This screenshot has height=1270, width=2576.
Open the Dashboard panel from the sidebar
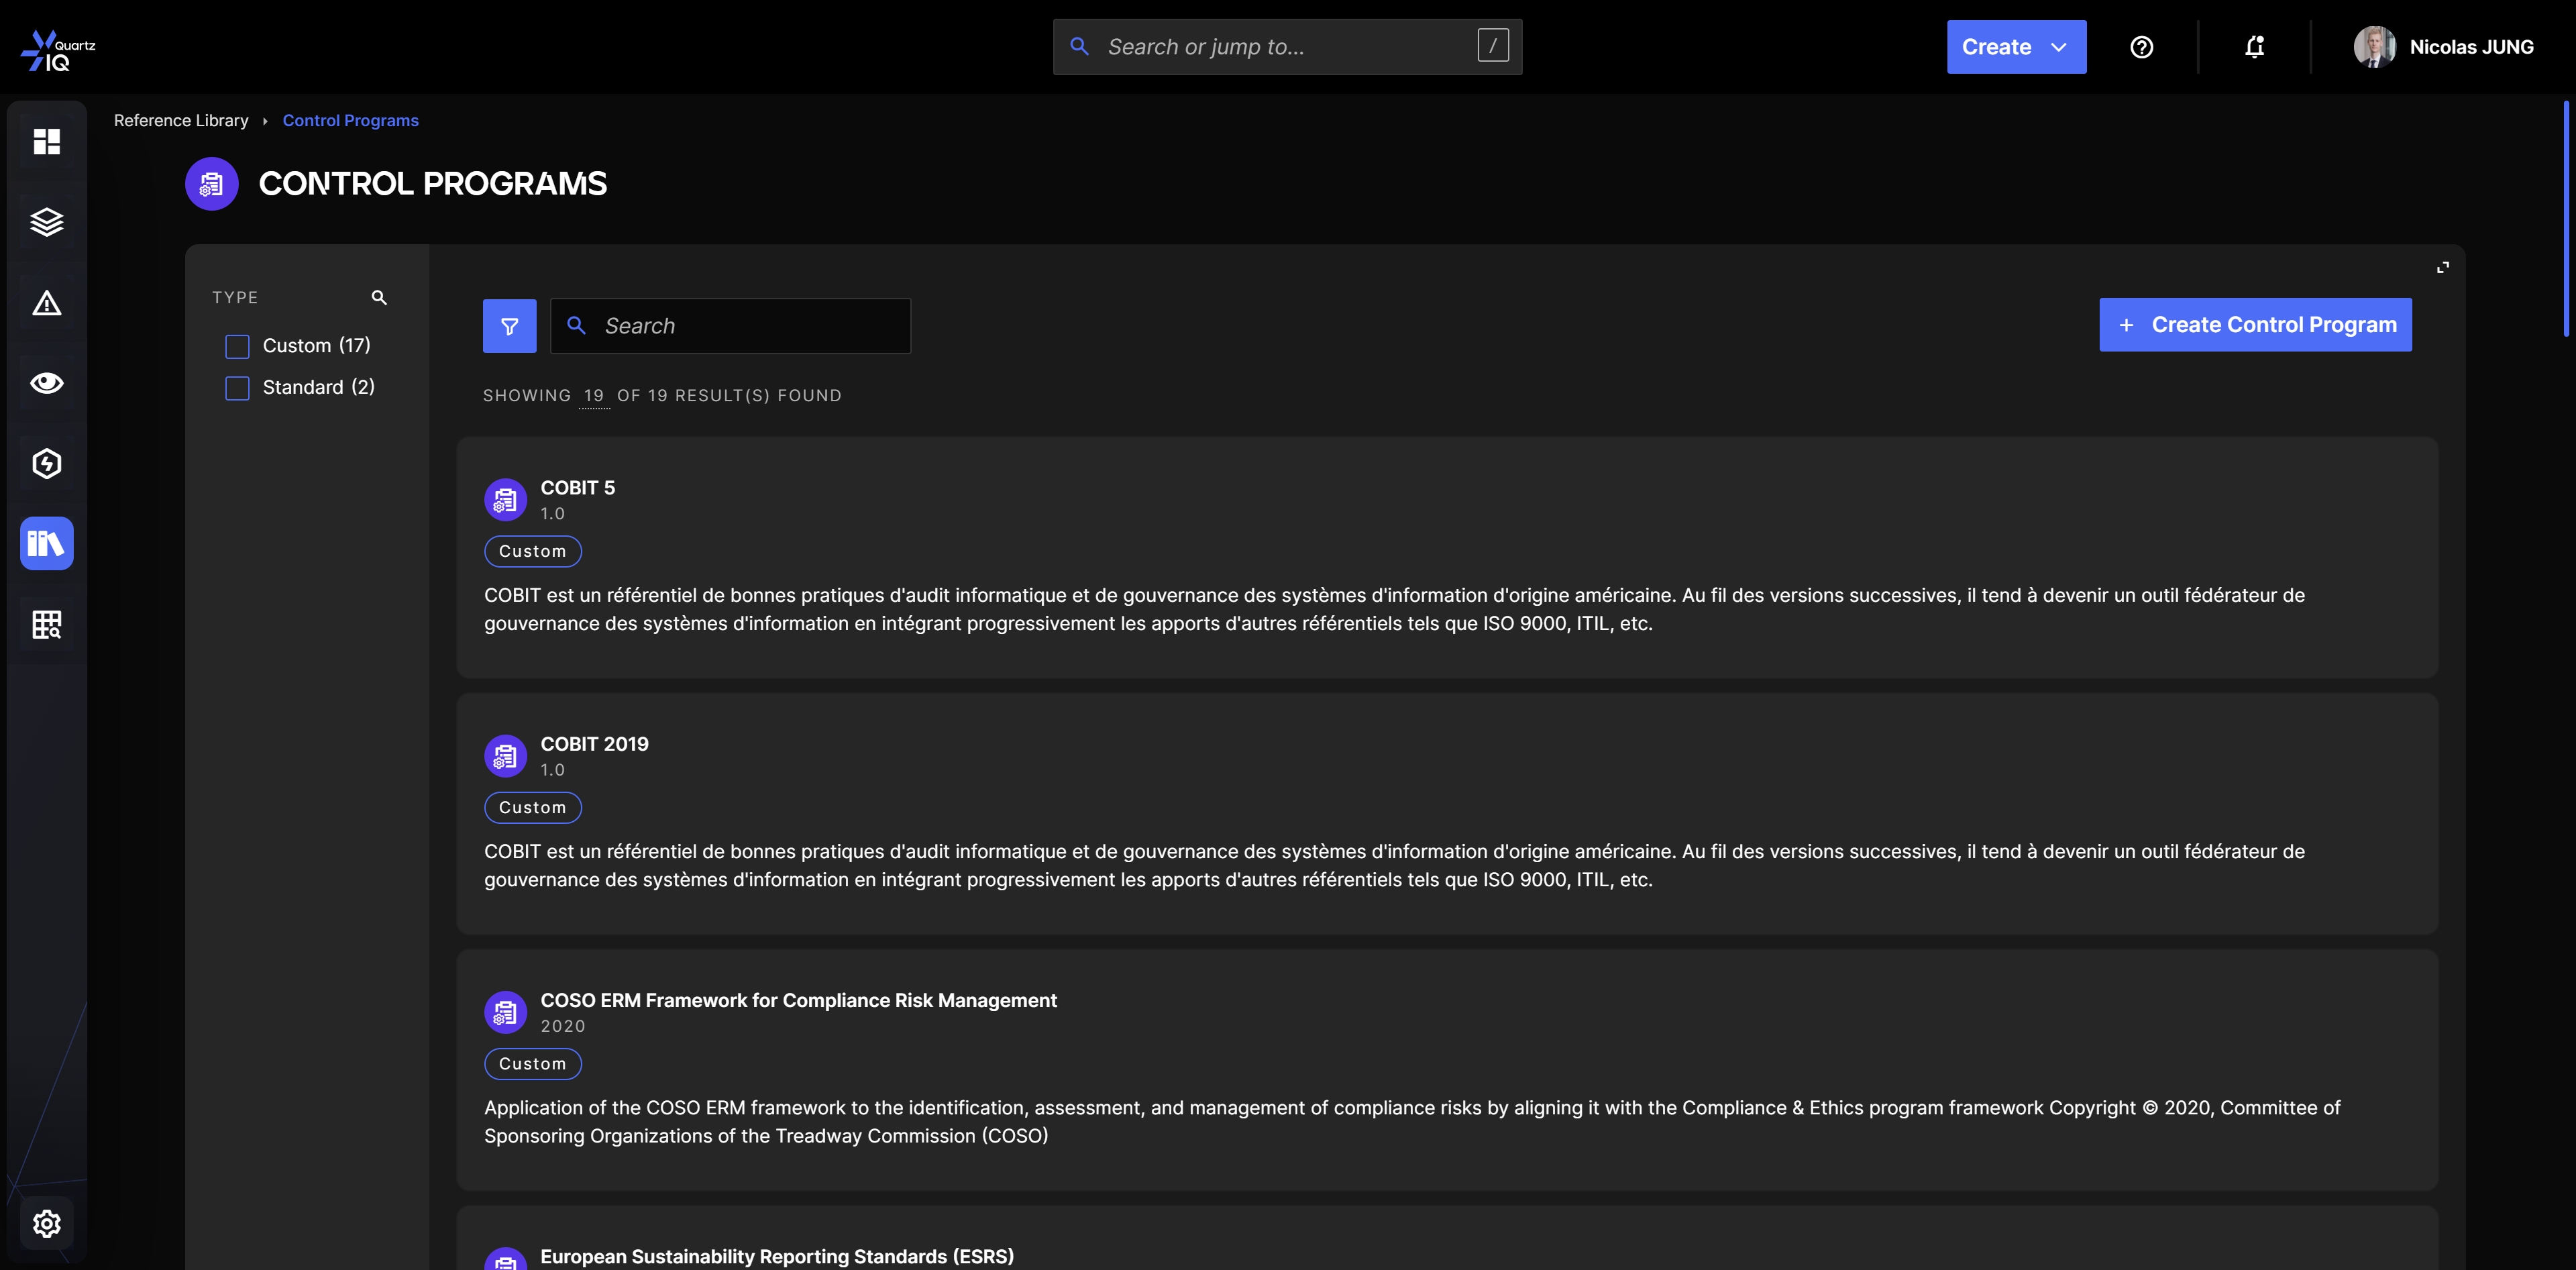coord(46,141)
